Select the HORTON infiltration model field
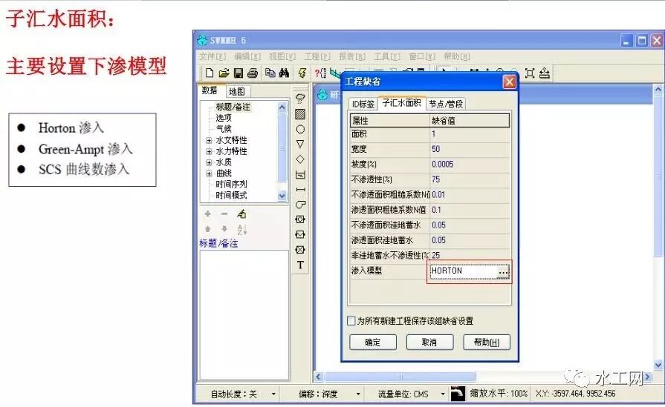665x407 pixels. pos(463,271)
